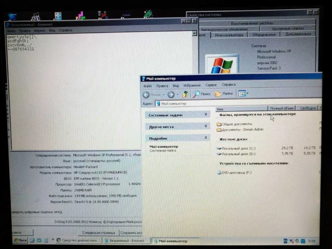Open the Справка menu in My Computer
Screen dimensions: 332x249
[x=228, y=85]
